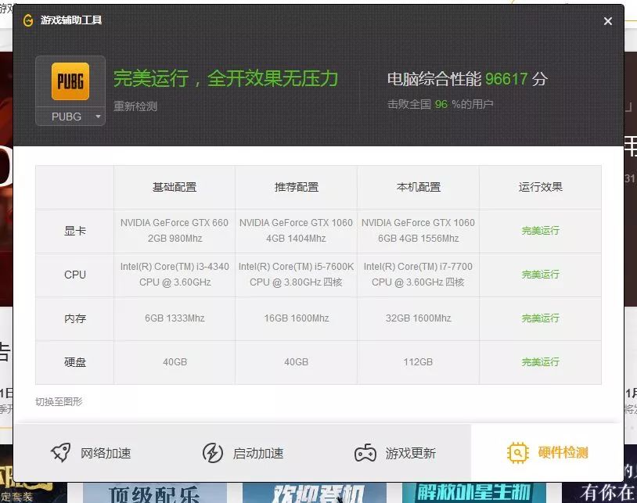This screenshot has height=503, width=637.
Task: Click the 6GB 1333Mhz memory cell
Action: [175, 318]
